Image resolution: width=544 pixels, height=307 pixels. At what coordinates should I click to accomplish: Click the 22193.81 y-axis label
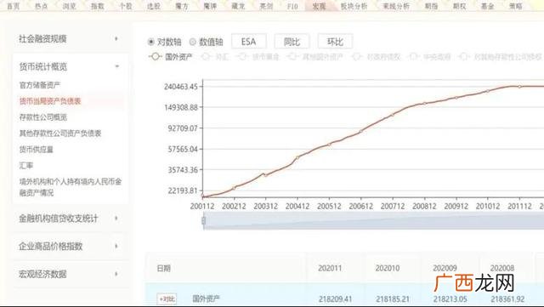click(183, 190)
